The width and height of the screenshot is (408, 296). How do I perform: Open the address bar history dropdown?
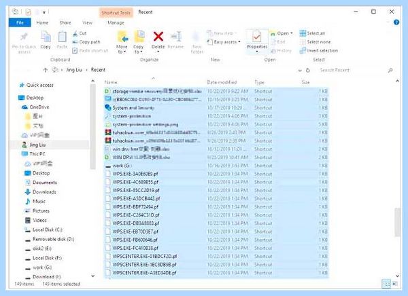(300, 70)
